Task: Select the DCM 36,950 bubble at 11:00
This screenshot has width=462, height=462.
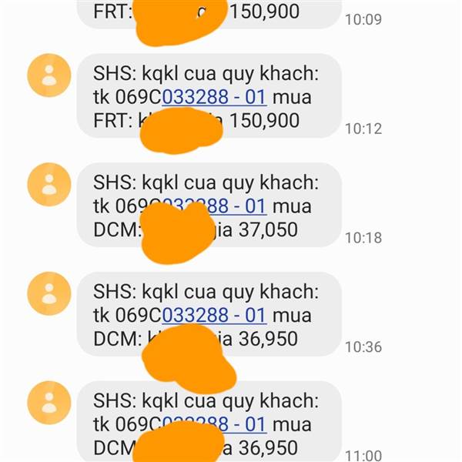Action: coord(209,421)
